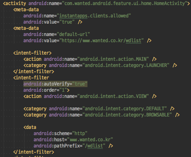This screenshot has height=157, width=191.
Task: Click the android.intent.action.VIEW action line
Action: [x=90, y=96]
